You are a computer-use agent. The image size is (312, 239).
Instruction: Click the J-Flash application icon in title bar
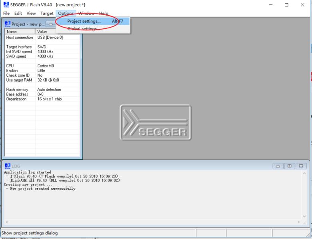pos(6,4)
